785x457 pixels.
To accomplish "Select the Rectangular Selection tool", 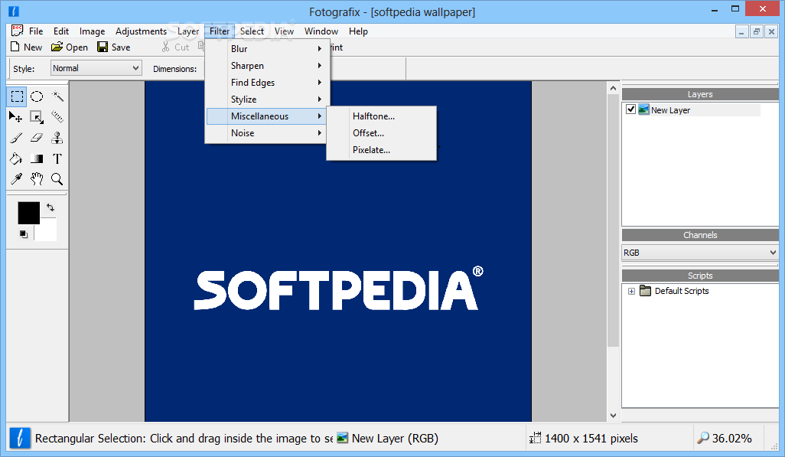I will (x=17, y=96).
